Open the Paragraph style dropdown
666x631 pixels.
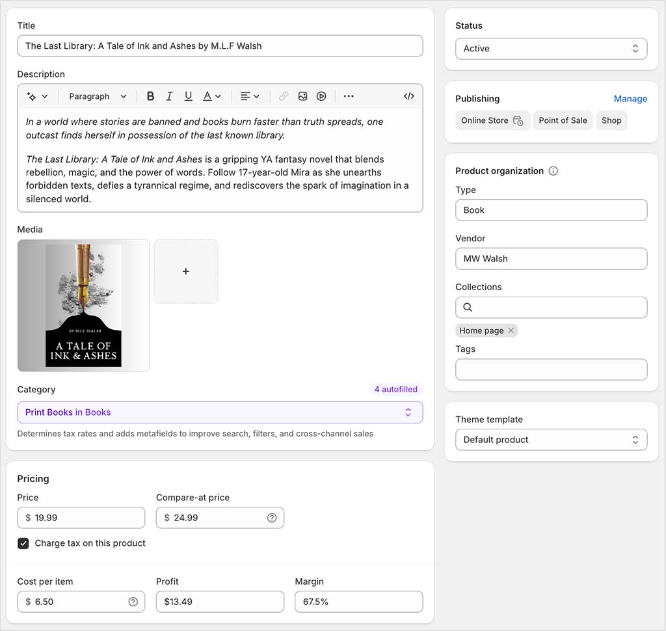98,96
